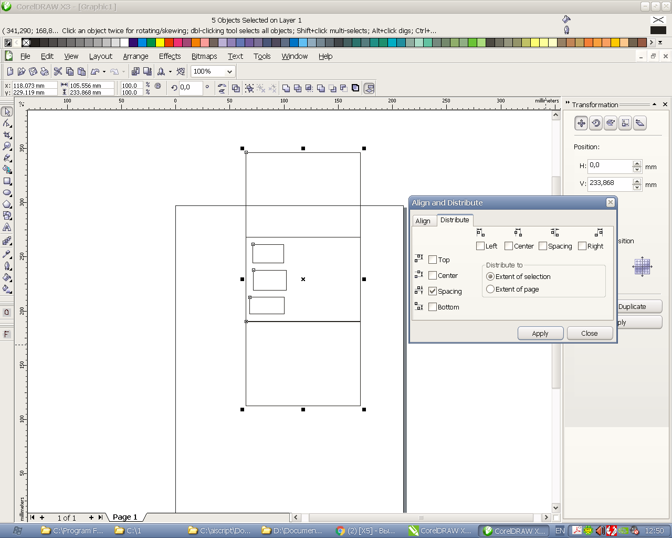672x538 pixels.
Task: Expand the Undo history dropdown arrow
Action: click(104, 71)
